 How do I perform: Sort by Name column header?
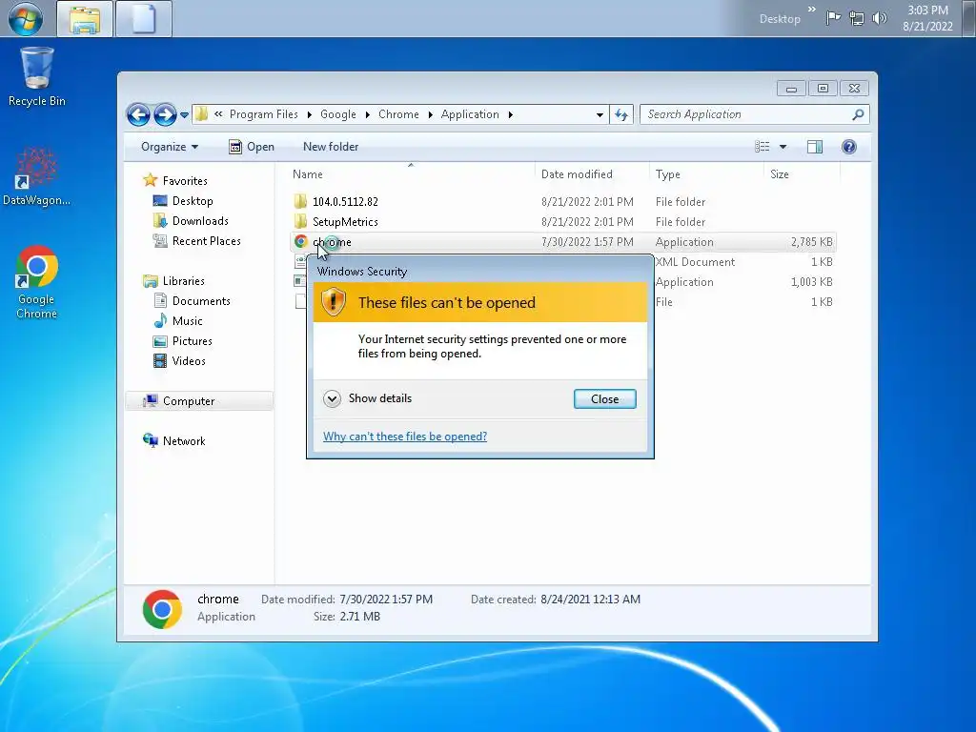[x=411, y=174]
